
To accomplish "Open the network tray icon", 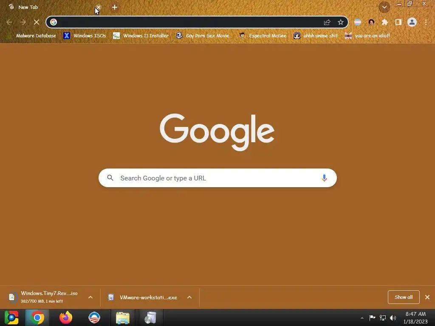I will click(383, 318).
